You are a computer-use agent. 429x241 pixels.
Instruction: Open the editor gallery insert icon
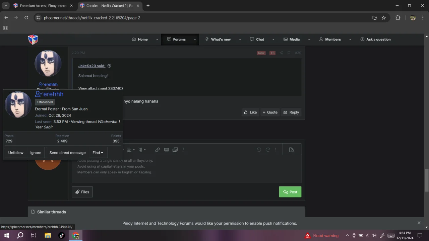pos(175,150)
